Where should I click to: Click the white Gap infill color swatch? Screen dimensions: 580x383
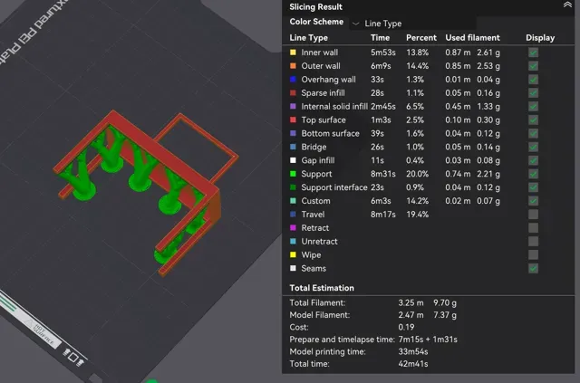tap(293, 160)
